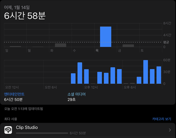Tap the 6시간 58분 total time heading

coord(25,16)
